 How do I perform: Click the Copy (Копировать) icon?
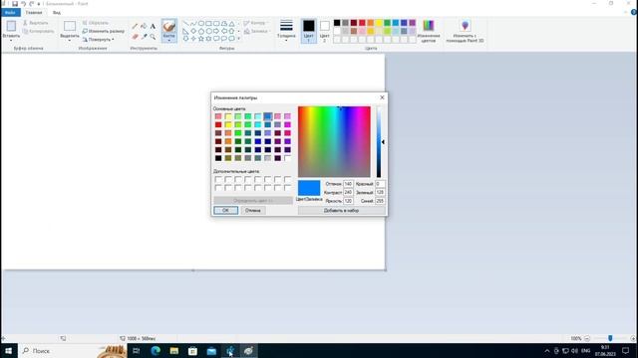pyautogui.click(x=25, y=31)
